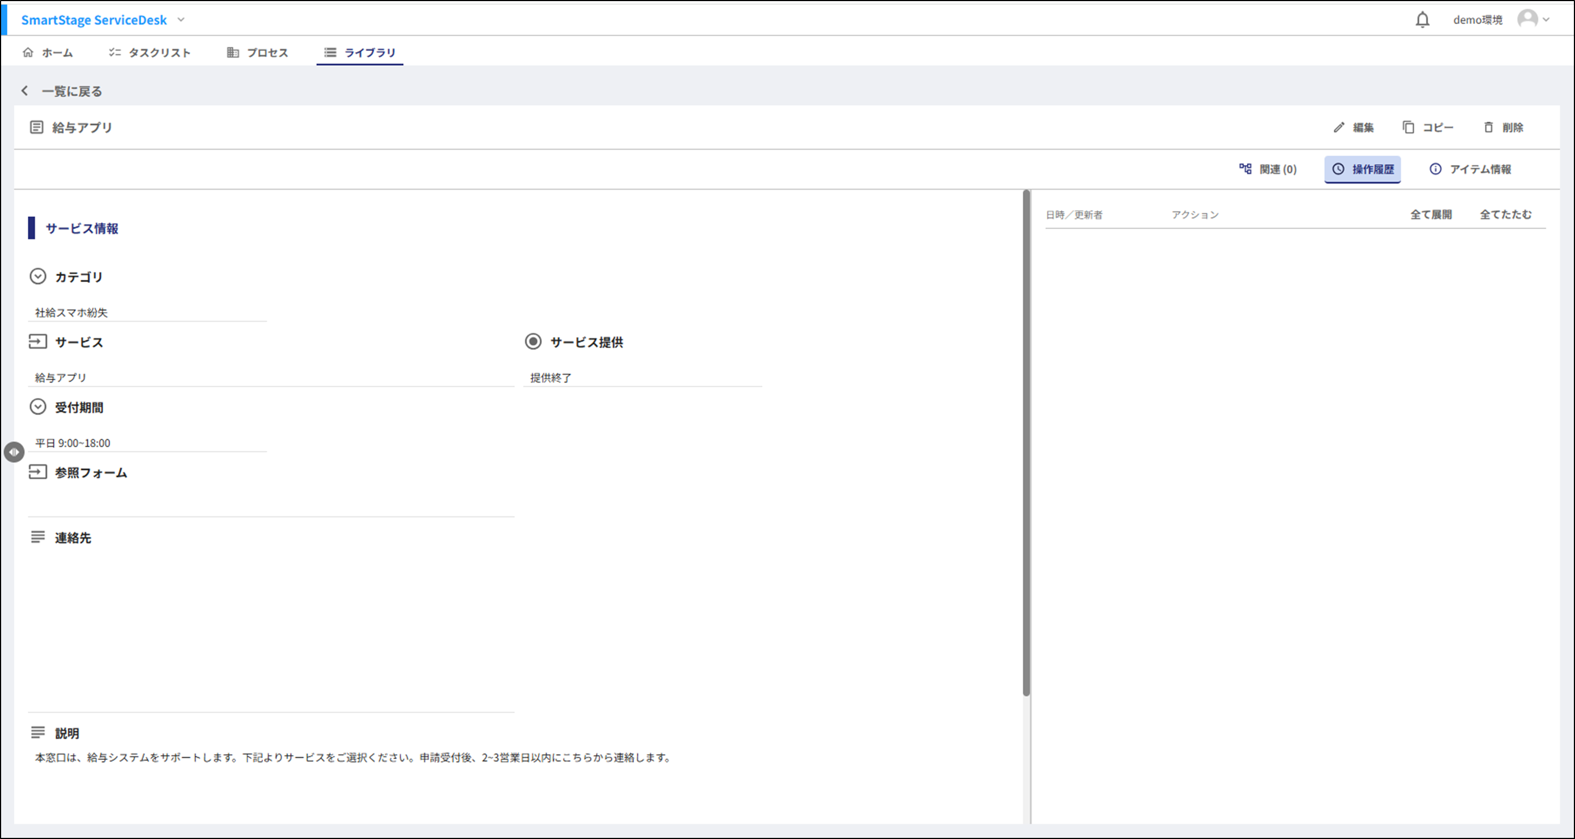
Task: Click the user avatar icon
Action: [1527, 19]
